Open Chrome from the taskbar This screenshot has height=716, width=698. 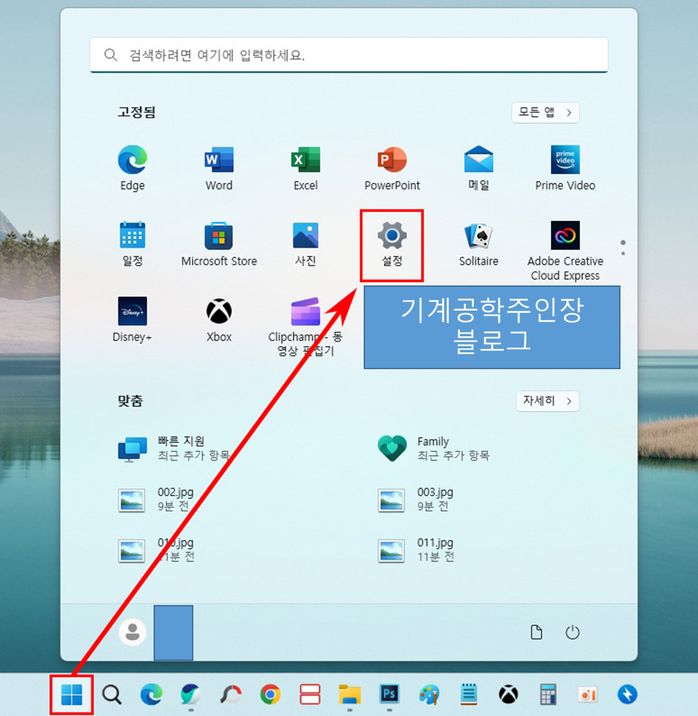tap(270, 694)
